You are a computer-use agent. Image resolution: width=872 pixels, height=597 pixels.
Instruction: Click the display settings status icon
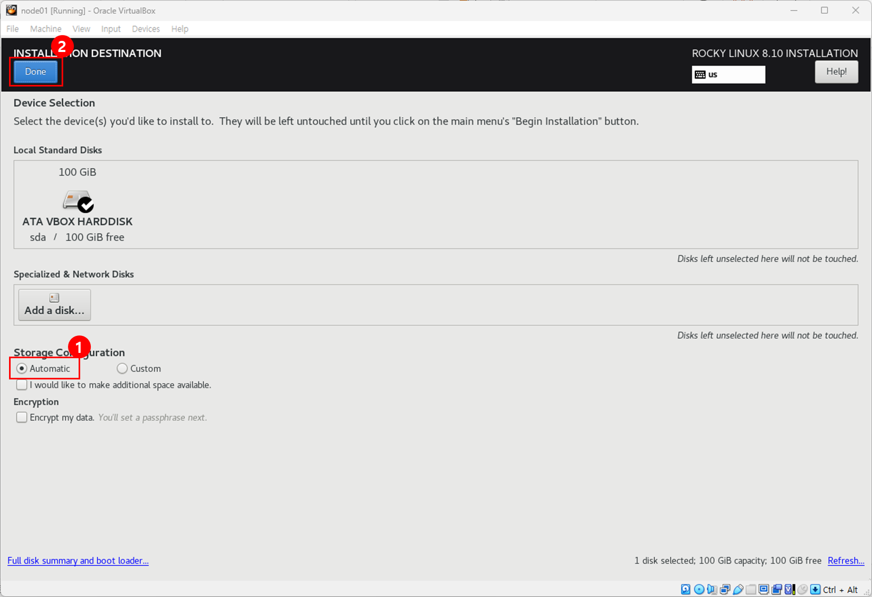[764, 589]
